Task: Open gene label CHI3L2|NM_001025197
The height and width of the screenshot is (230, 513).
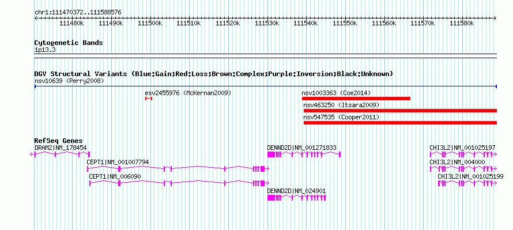Action: (x=463, y=148)
